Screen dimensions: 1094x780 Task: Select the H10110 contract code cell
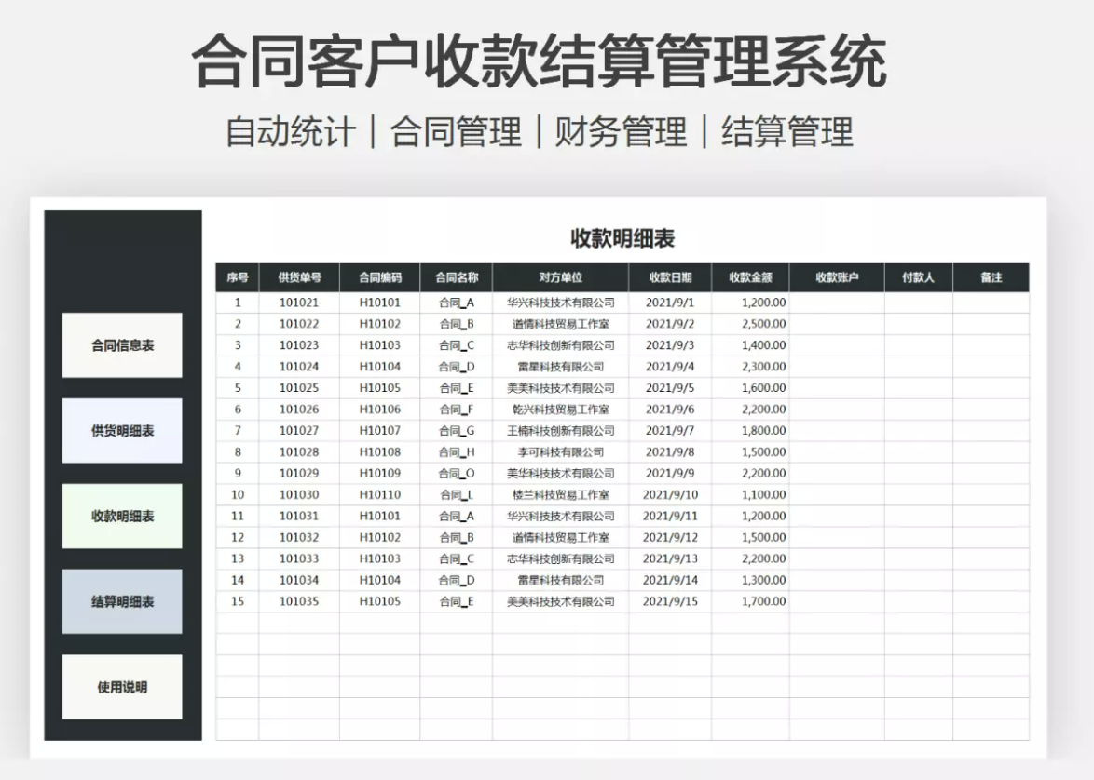379,495
